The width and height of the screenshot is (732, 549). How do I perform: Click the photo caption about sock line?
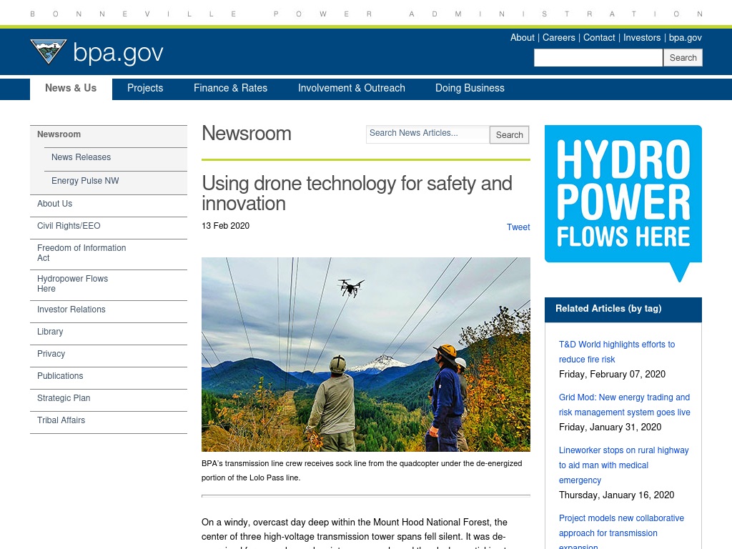tap(362, 470)
